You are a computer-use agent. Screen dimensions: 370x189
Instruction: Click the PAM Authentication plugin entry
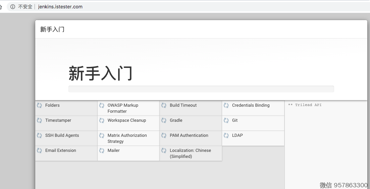click(189, 135)
